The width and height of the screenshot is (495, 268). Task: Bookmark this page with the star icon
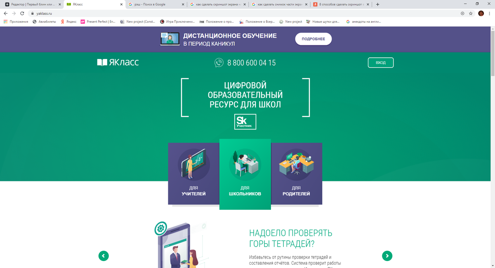click(471, 13)
